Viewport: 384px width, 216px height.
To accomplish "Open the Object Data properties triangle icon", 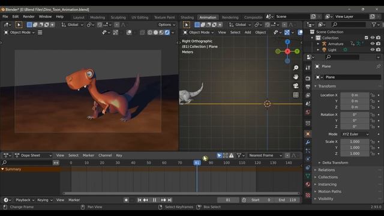I will point(308,176).
